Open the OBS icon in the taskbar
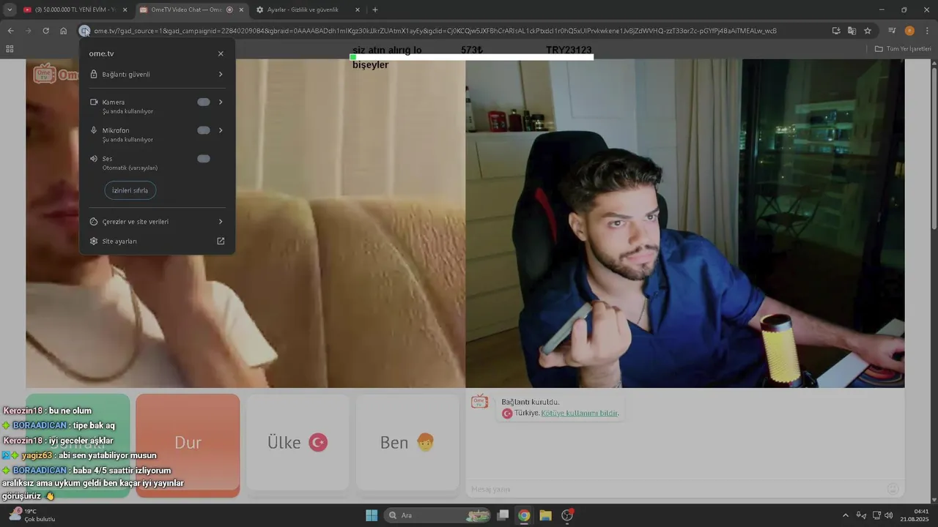 pos(567,515)
